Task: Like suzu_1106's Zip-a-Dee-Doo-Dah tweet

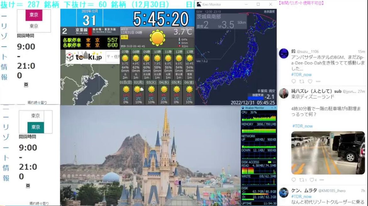Action: (x=310, y=81)
